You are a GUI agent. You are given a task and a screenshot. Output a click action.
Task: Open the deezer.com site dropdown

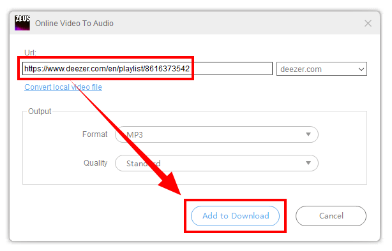322,69
